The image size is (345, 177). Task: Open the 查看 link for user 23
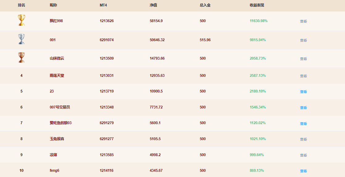[x=303, y=92]
